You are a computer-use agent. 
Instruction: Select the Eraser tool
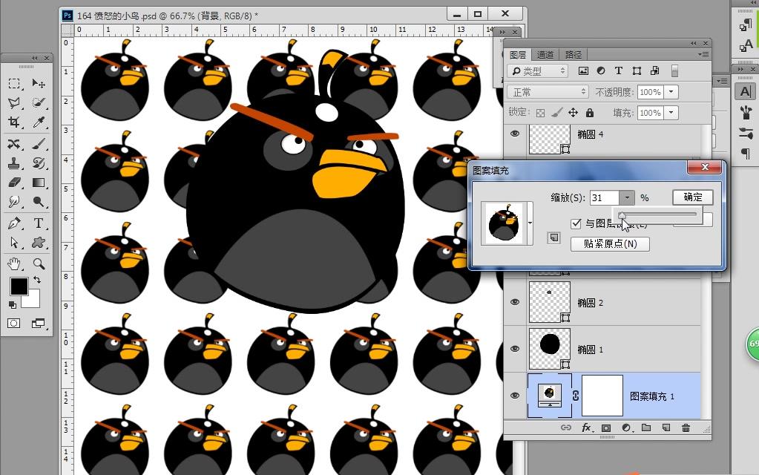(x=14, y=183)
